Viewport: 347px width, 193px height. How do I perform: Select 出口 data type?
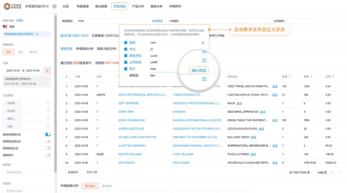point(20,52)
